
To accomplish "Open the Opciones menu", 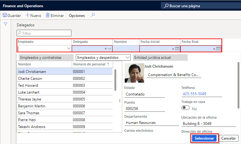I will (77, 16).
